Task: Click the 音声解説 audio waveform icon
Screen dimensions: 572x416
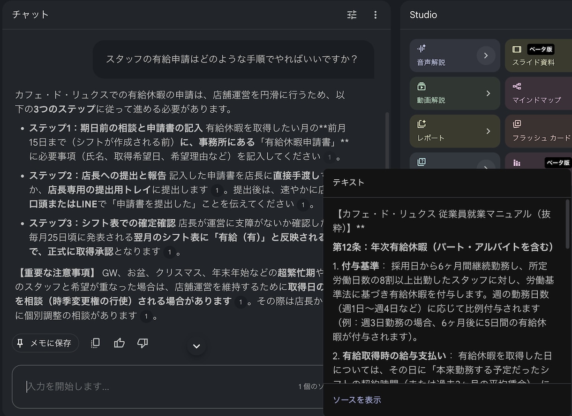Action: pos(421,48)
